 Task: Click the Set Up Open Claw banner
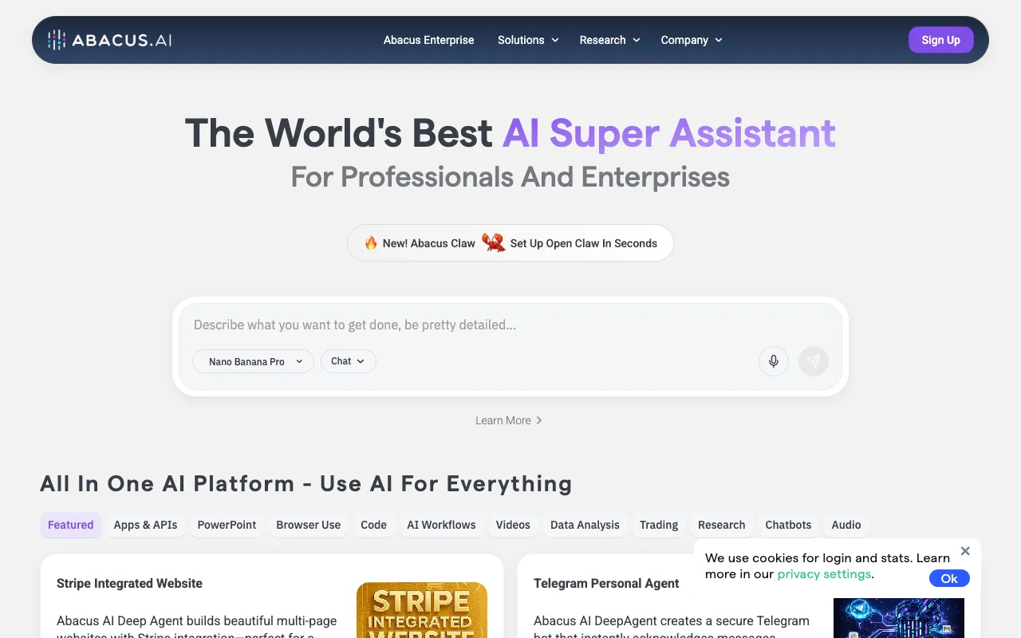click(510, 242)
